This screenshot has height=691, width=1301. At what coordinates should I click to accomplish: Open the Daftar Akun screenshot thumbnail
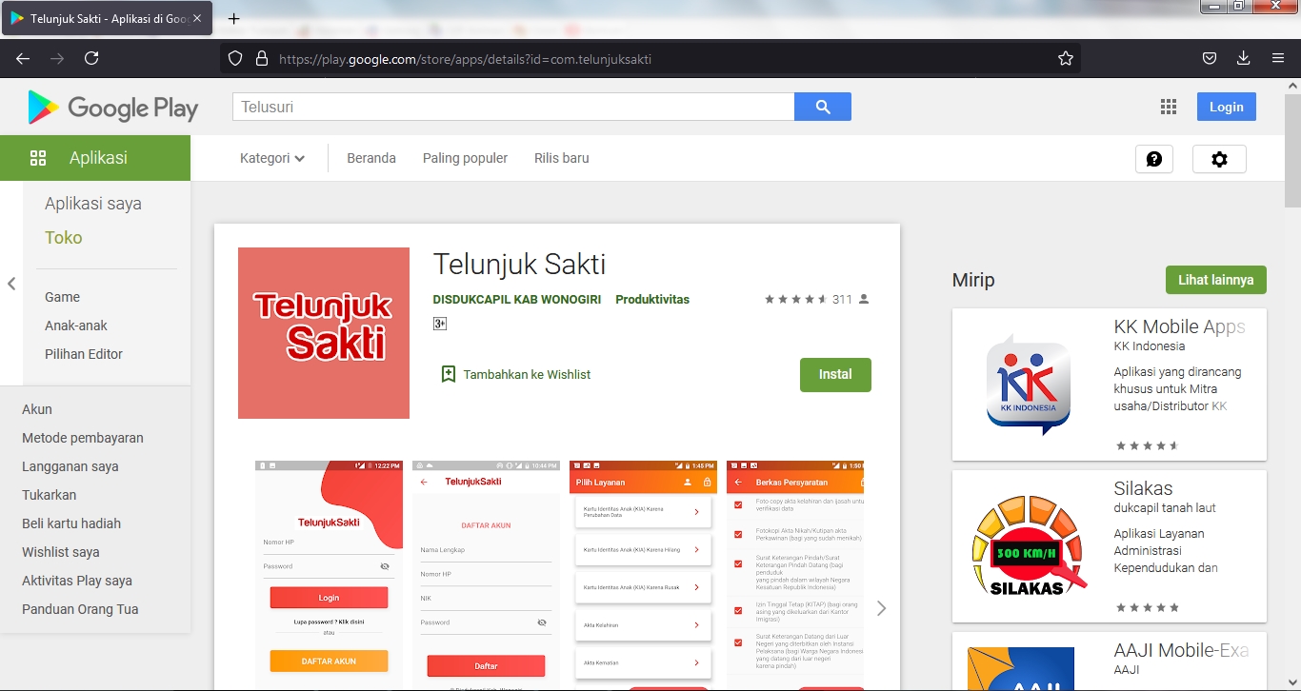tap(486, 575)
